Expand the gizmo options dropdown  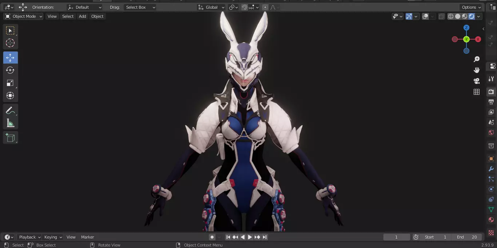point(416,16)
